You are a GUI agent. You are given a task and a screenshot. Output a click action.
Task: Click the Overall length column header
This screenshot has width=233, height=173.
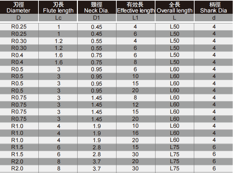tap(175, 7)
